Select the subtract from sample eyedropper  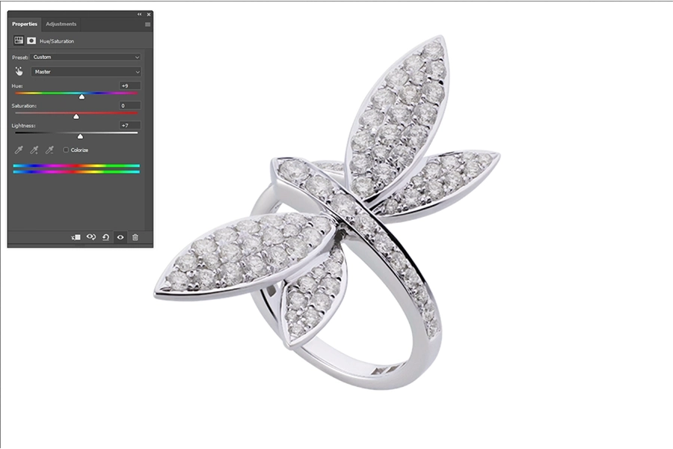coord(49,150)
